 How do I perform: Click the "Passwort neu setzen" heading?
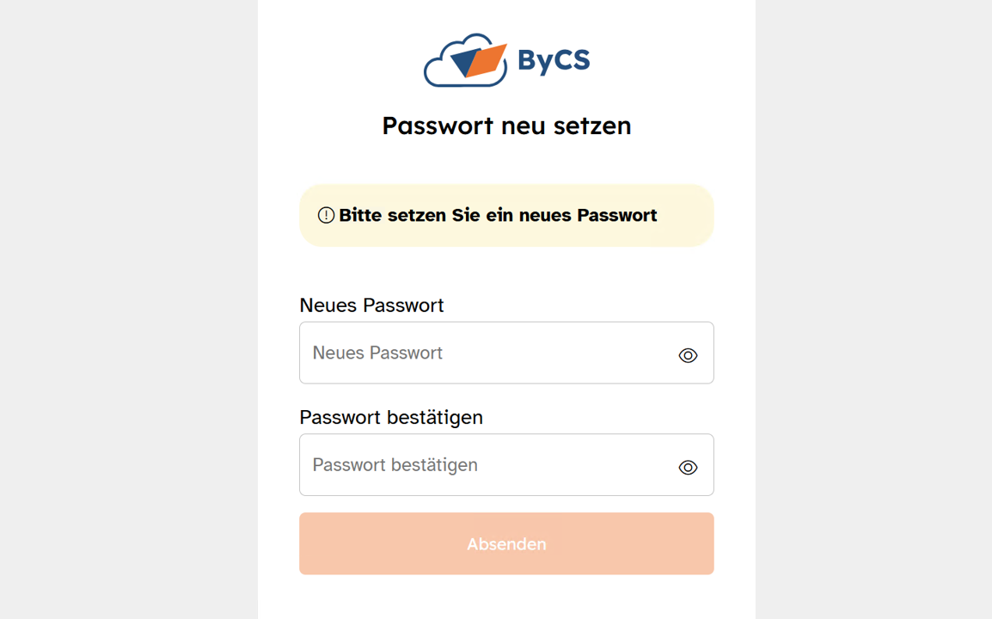pyautogui.click(x=506, y=126)
